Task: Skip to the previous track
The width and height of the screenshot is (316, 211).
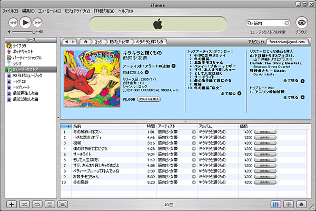Action: pos(13,23)
